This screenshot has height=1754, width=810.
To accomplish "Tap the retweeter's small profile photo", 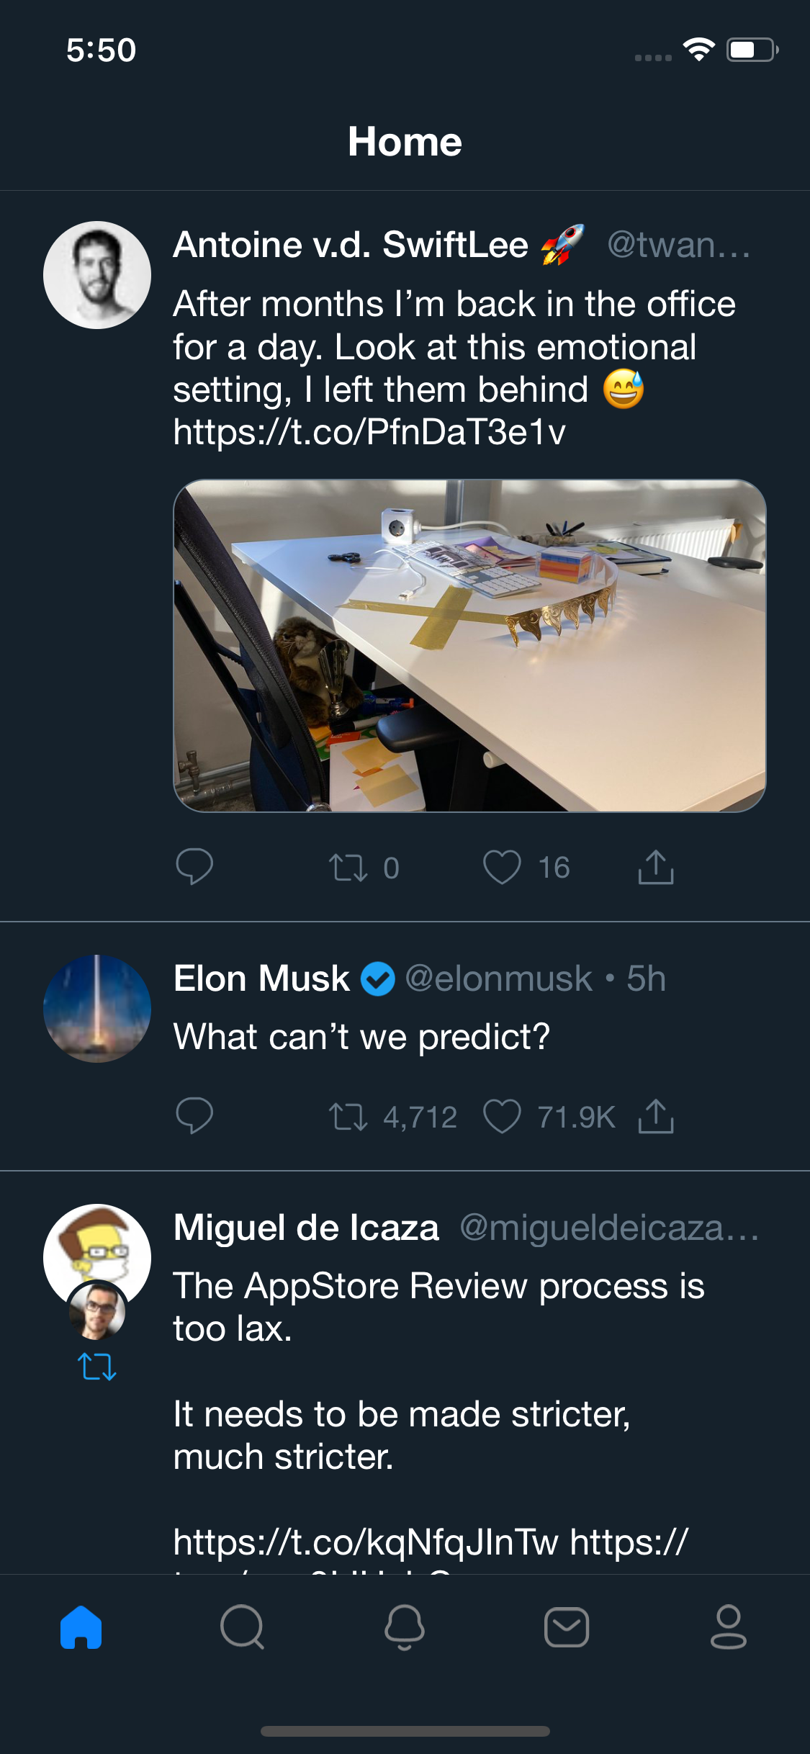I will (x=97, y=1311).
